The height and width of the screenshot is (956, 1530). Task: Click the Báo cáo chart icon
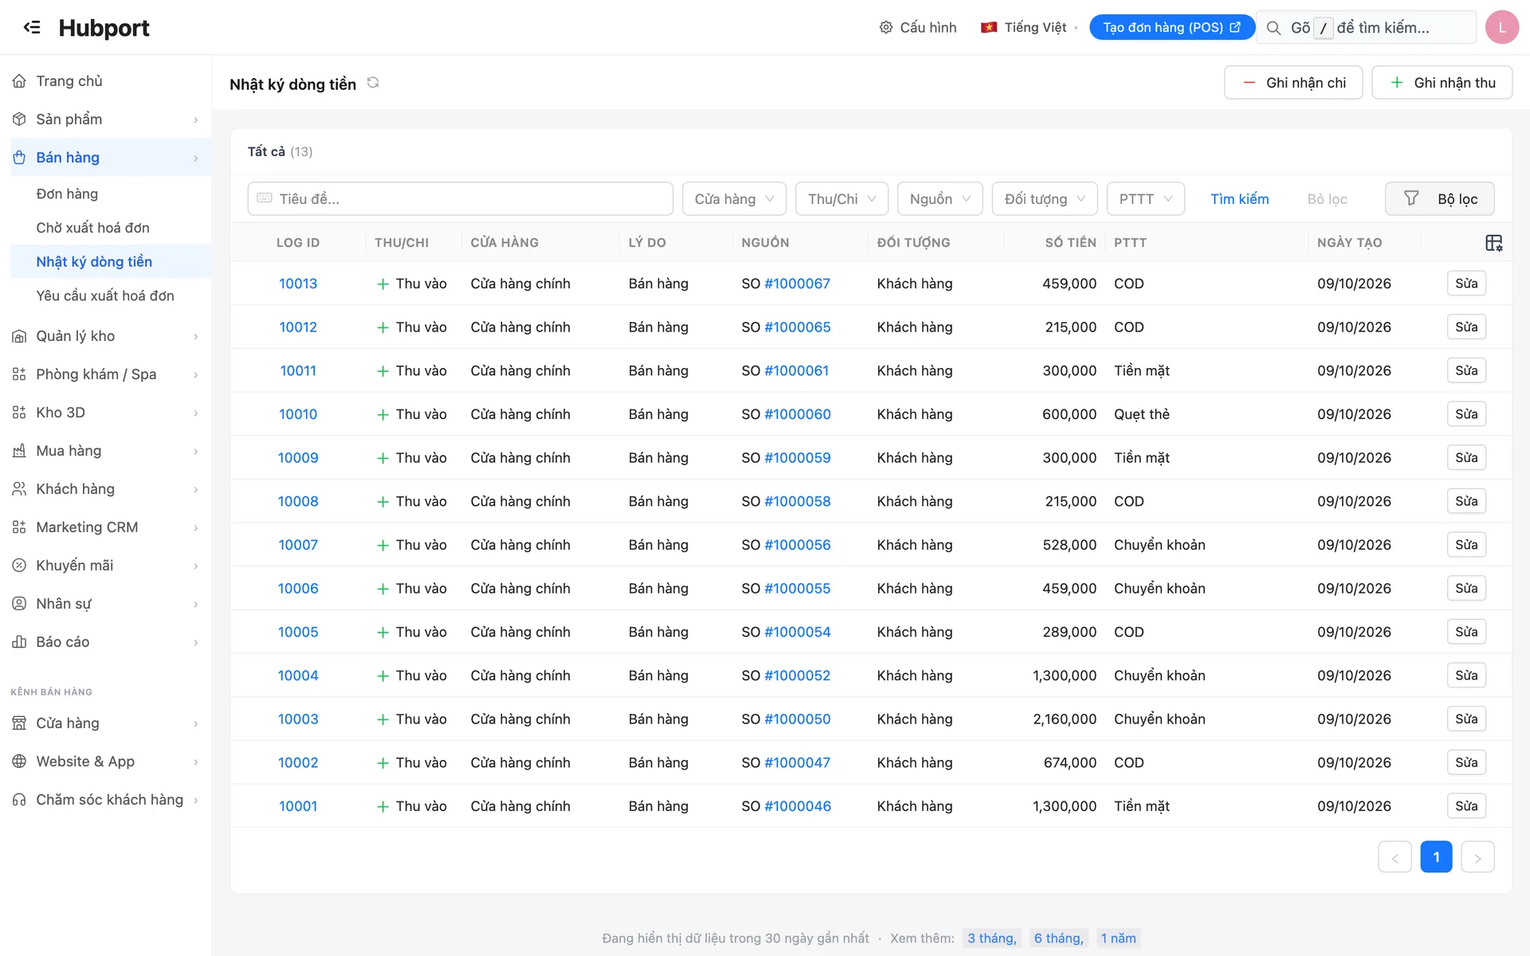tap(19, 642)
